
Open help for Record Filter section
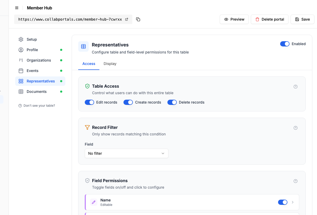point(296,128)
